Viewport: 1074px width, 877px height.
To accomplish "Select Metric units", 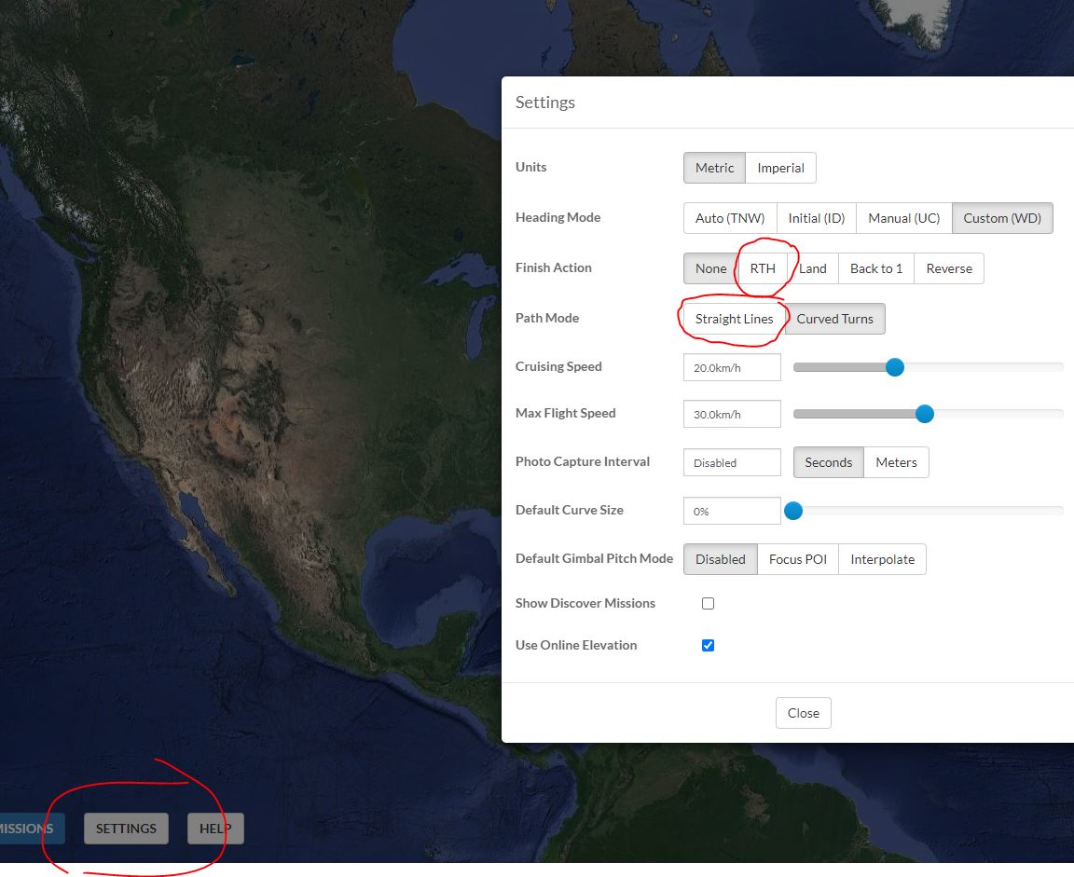I will coord(714,168).
